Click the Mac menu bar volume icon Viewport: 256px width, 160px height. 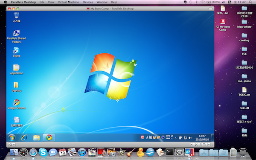pyautogui.click(x=223, y=2)
